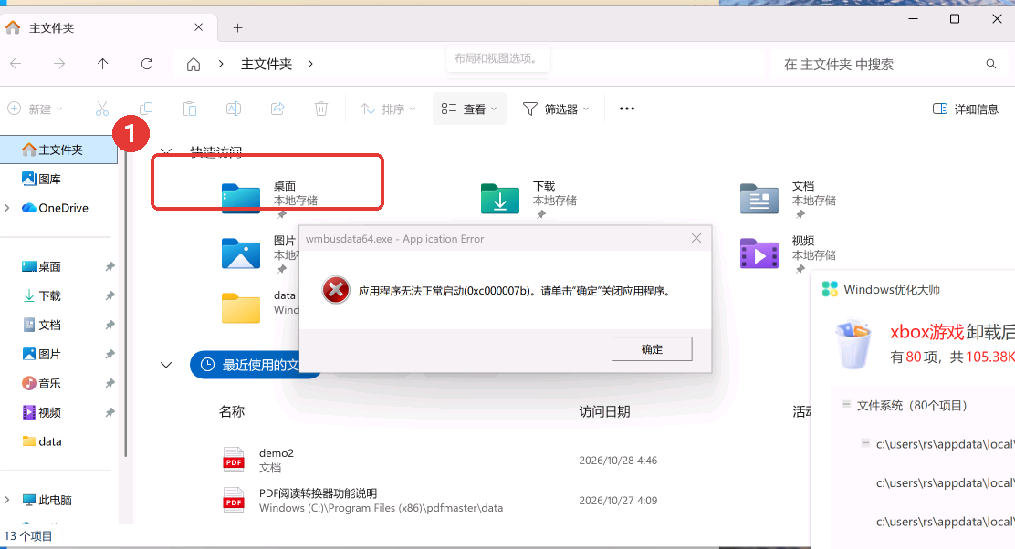Screen dimensions: 1015x549
Task: Click the Paste clipboard icon
Action: click(x=190, y=109)
